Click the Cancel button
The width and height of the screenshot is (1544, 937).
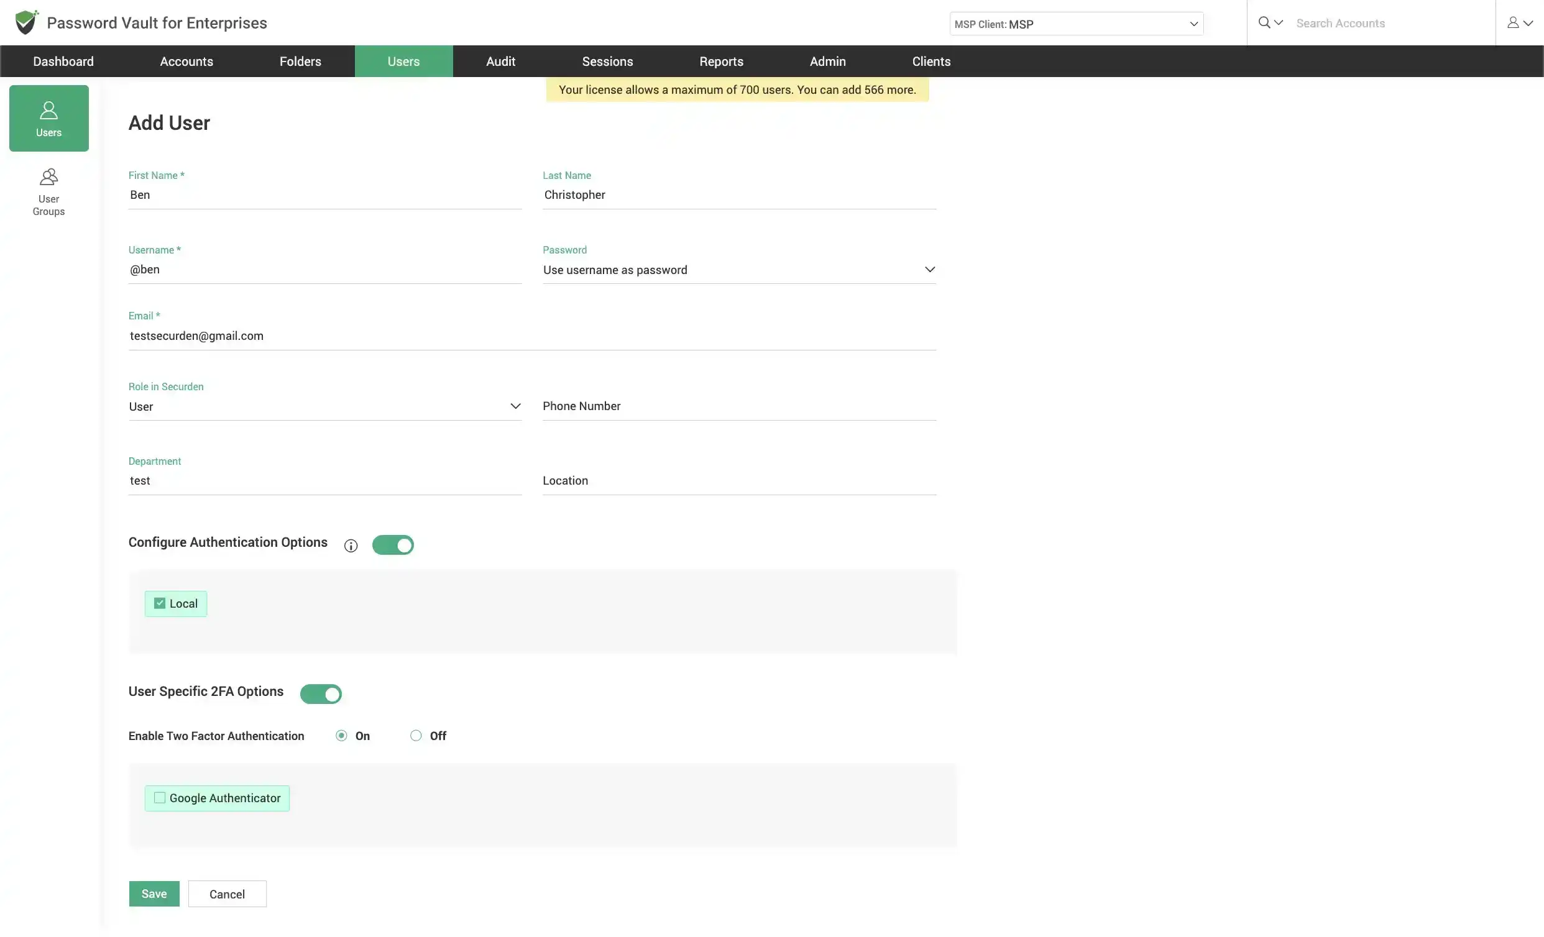coord(227,894)
